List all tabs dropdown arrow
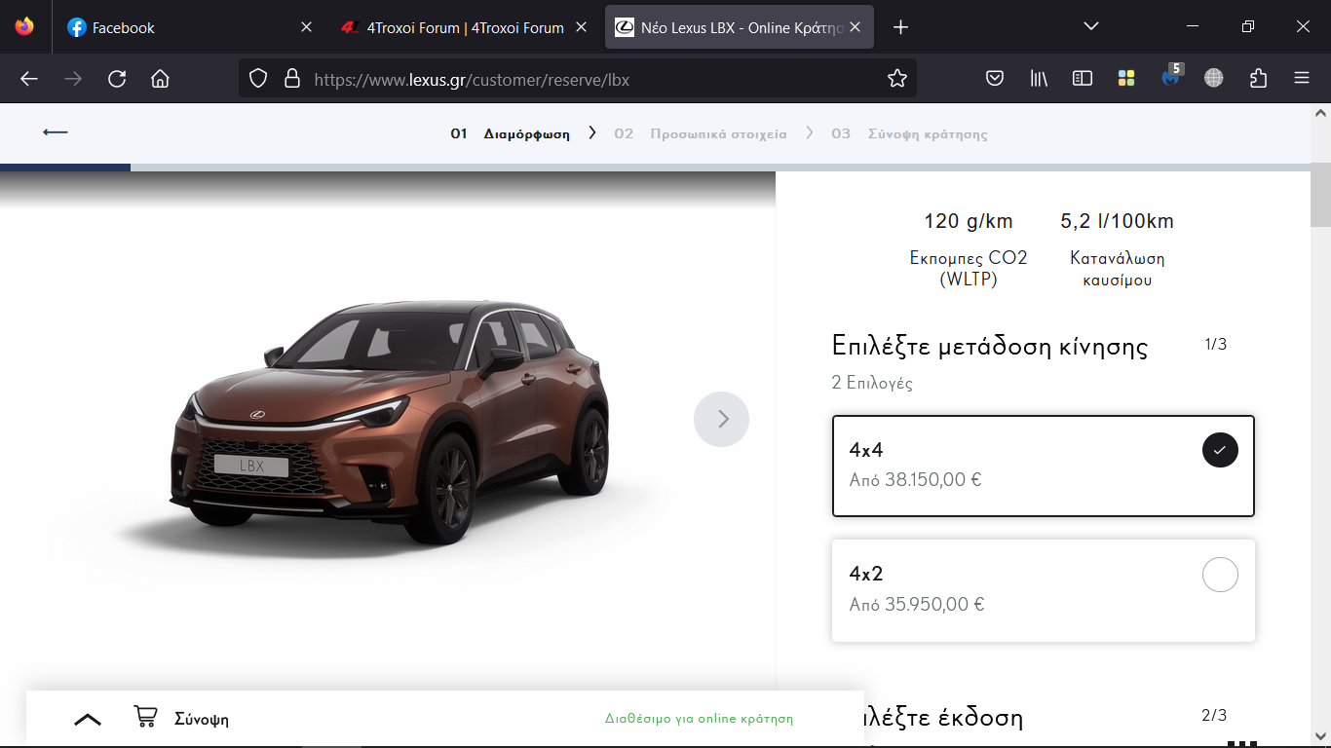Screen dimensions: 1331x748 coord(1091,27)
